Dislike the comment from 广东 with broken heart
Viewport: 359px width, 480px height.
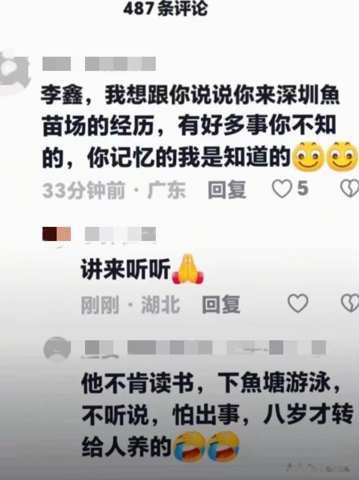[x=350, y=189]
